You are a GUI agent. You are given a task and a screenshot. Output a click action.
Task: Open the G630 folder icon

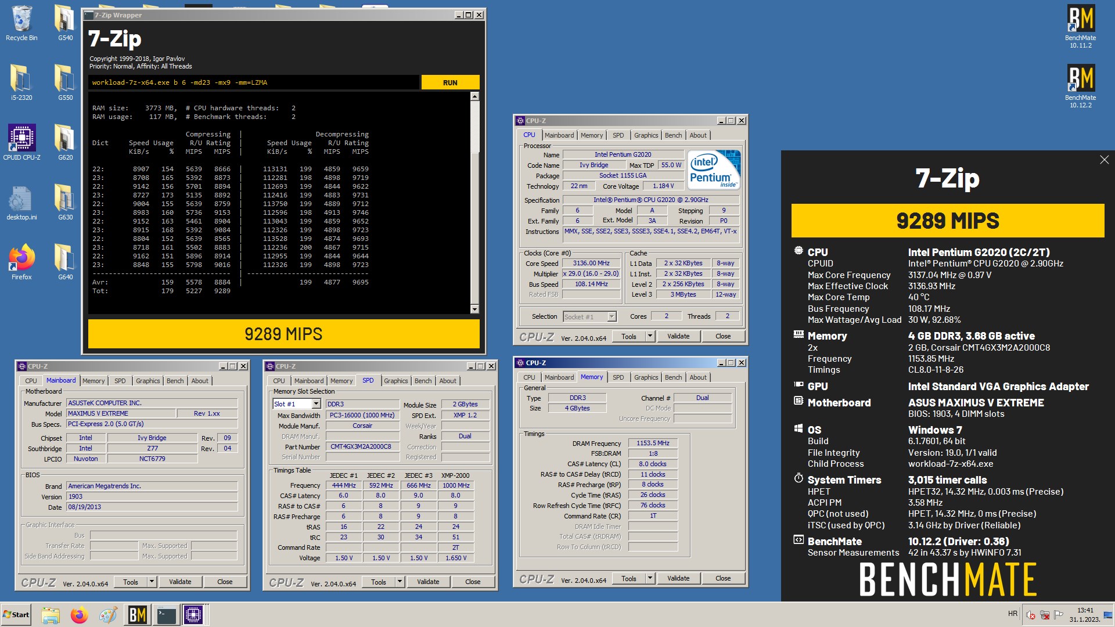tap(65, 203)
